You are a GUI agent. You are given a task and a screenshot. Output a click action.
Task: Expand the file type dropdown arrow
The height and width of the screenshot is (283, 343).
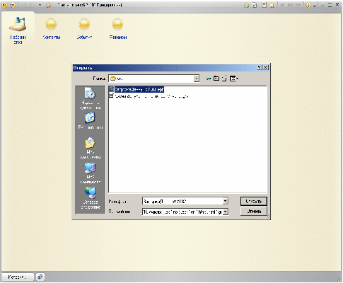pyautogui.click(x=226, y=212)
